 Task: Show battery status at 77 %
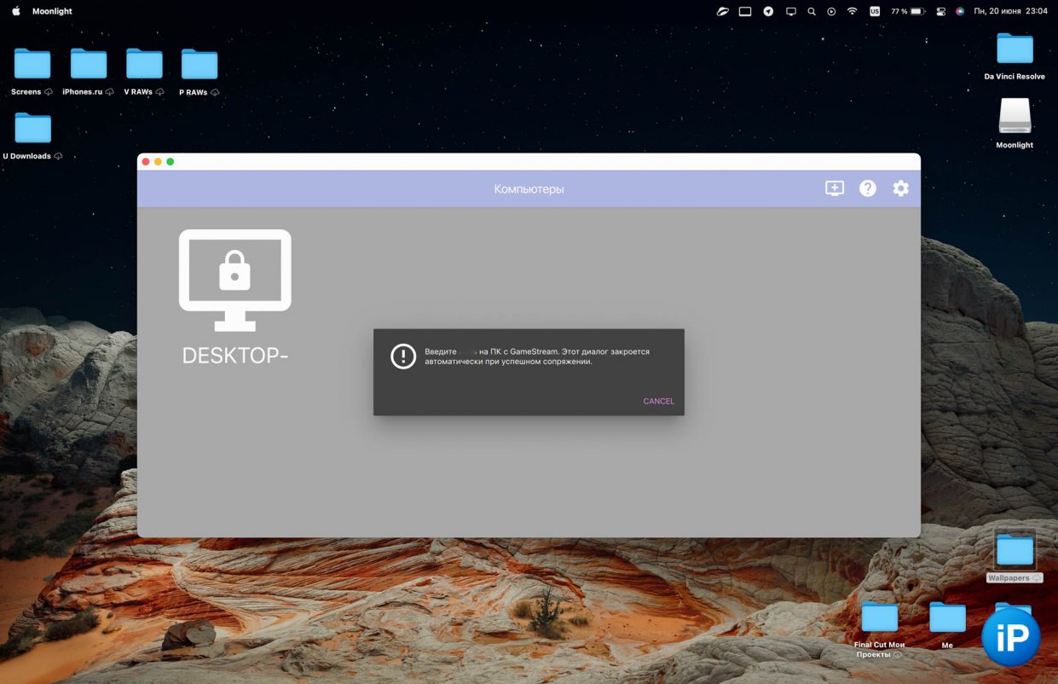(x=907, y=11)
